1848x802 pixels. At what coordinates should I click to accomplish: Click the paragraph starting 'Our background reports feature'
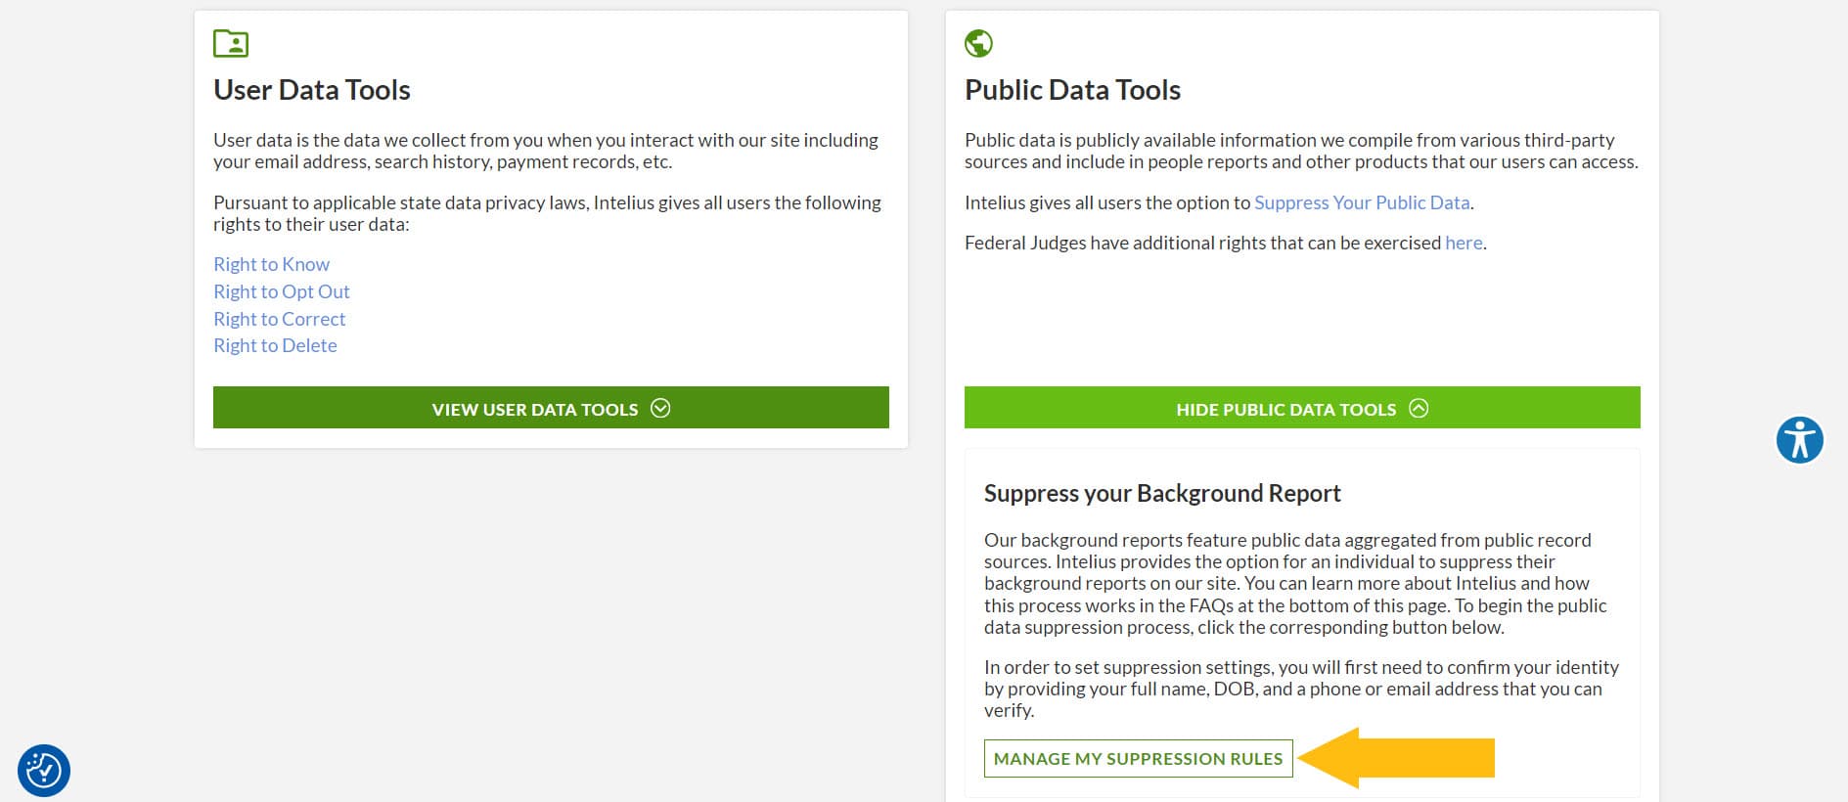coord(1295,584)
